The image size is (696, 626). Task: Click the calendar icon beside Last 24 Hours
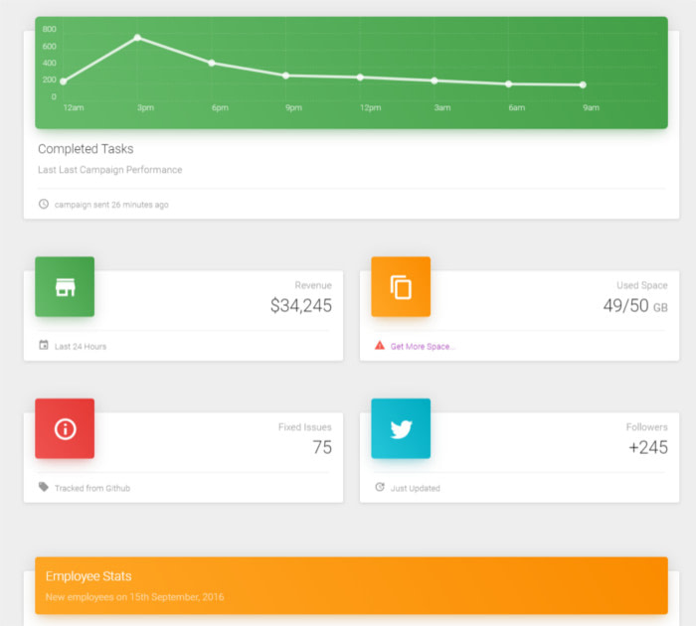[44, 345]
